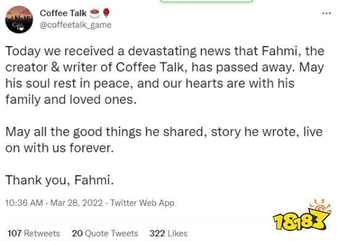The width and height of the screenshot is (339, 241).
Task: Show the 322 Likes list
Action: pos(168,233)
